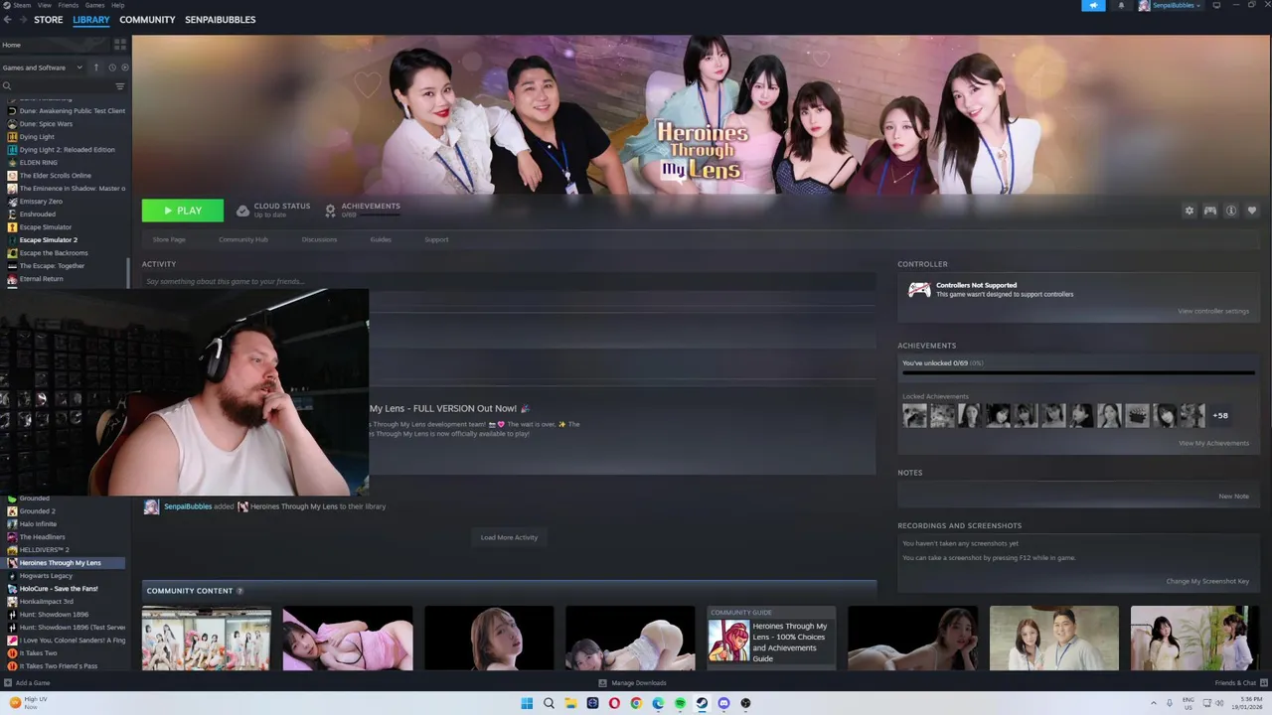Viewport: 1272px width, 715px height.
Task: Open the Support link
Action: (436, 239)
